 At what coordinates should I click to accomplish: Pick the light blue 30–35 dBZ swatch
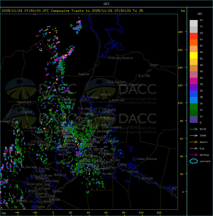click(194, 100)
